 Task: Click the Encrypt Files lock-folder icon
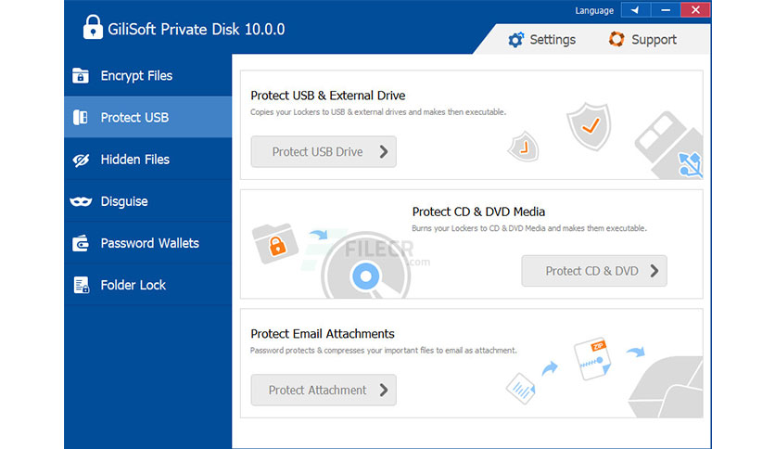click(81, 76)
